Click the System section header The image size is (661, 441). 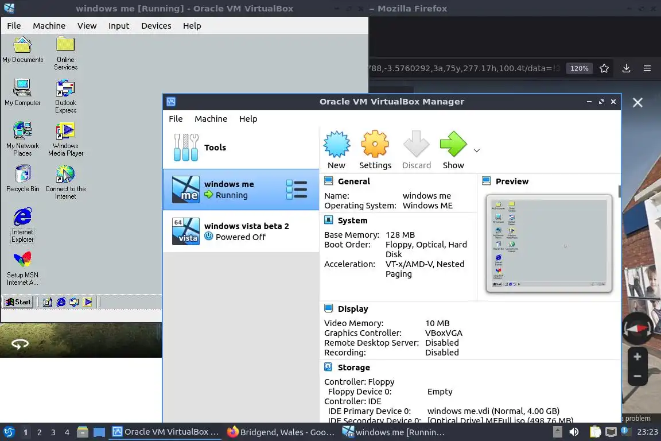tap(352, 220)
